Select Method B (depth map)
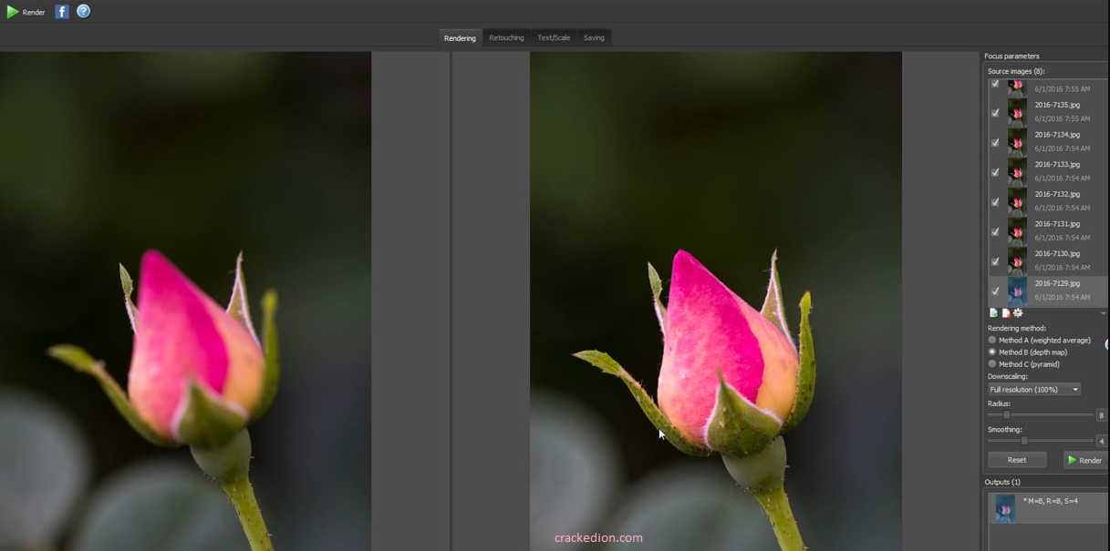 point(992,352)
